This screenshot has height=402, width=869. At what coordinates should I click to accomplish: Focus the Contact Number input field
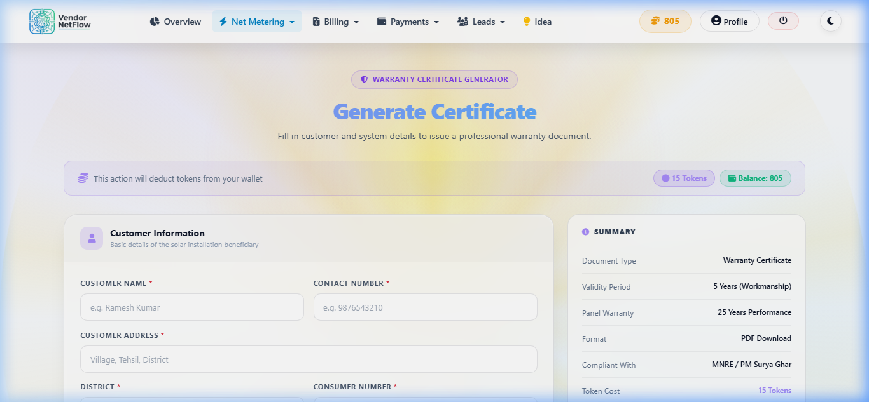click(x=425, y=307)
